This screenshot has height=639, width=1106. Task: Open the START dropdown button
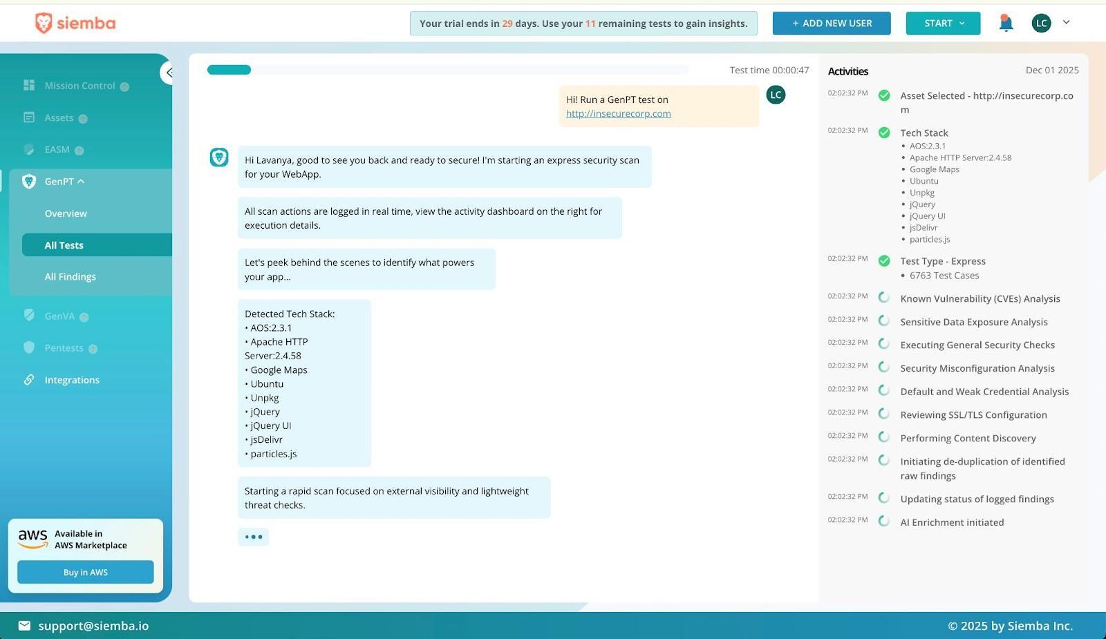pyautogui.click(x=943, y=23)
